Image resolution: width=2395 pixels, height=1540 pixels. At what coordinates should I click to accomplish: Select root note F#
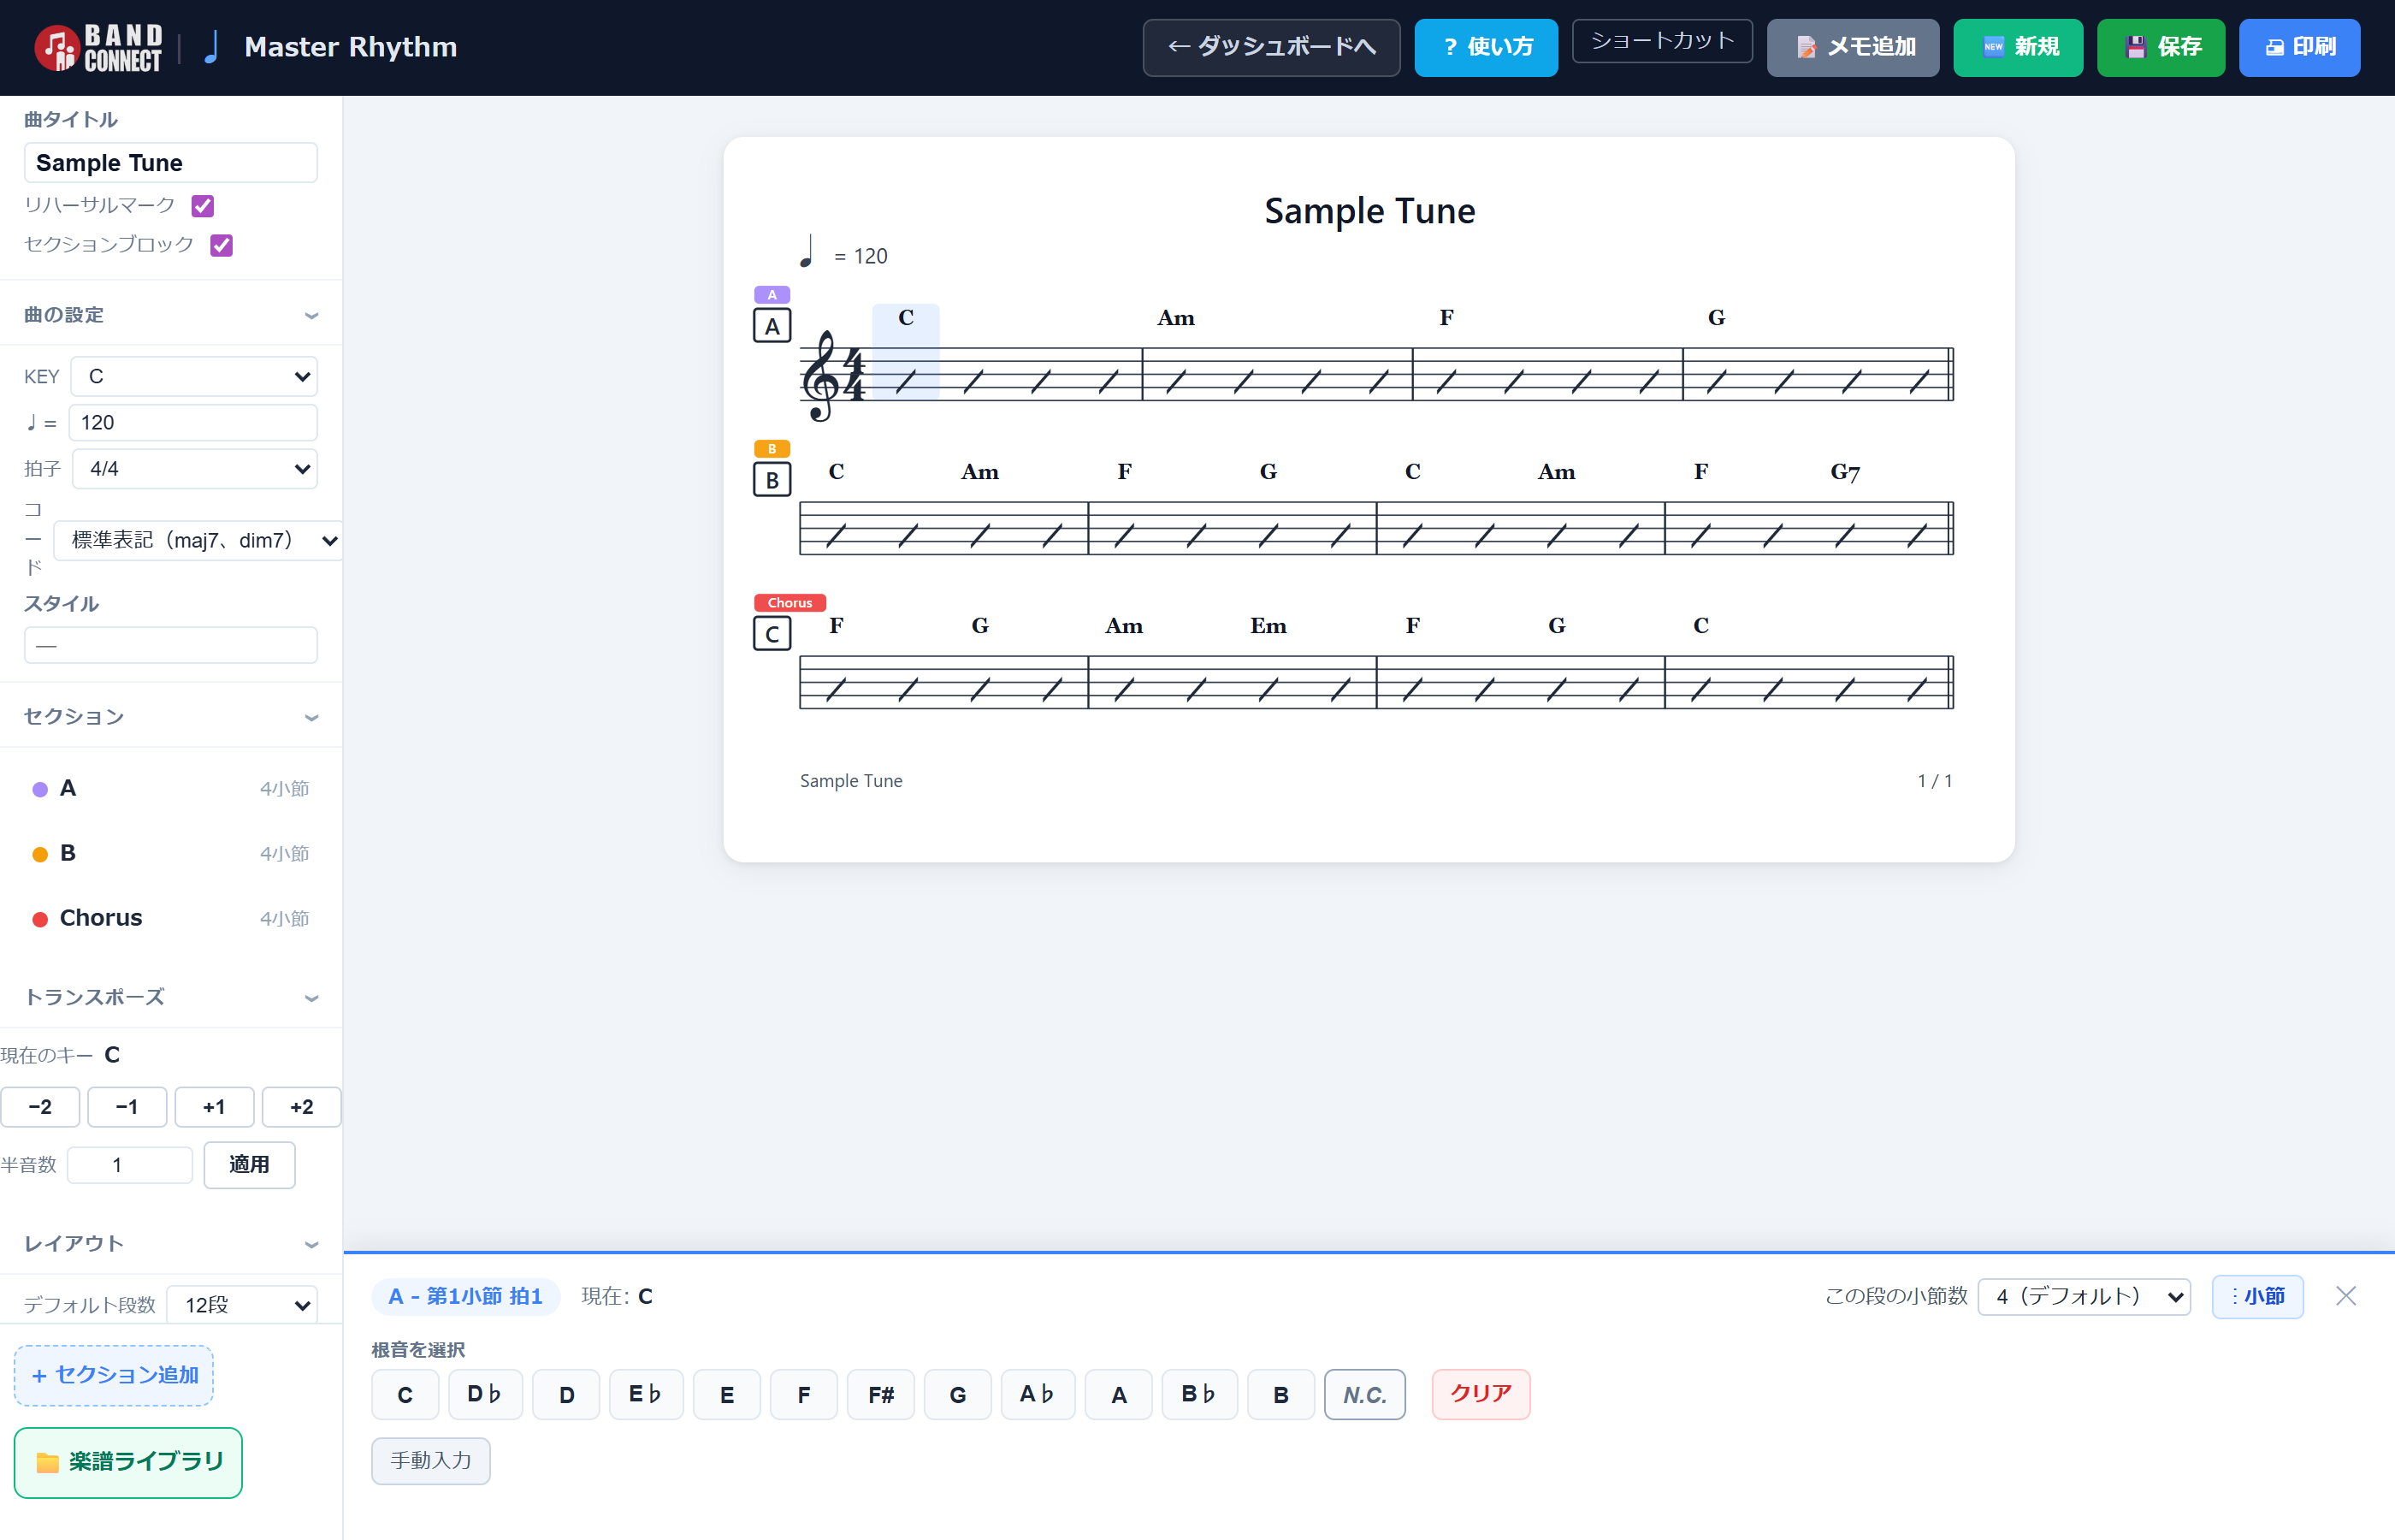[x=881, y=1395]
